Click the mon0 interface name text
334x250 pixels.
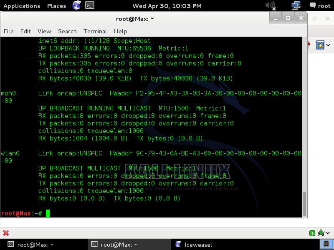pos(8,93)
